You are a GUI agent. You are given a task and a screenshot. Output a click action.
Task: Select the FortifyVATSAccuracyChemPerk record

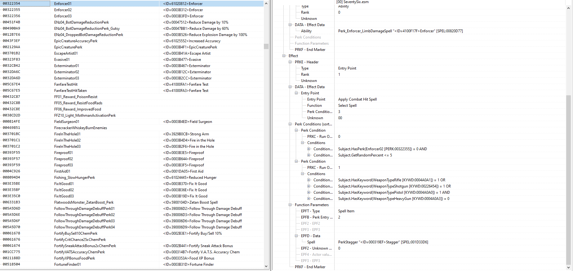[x=132, y=252]
